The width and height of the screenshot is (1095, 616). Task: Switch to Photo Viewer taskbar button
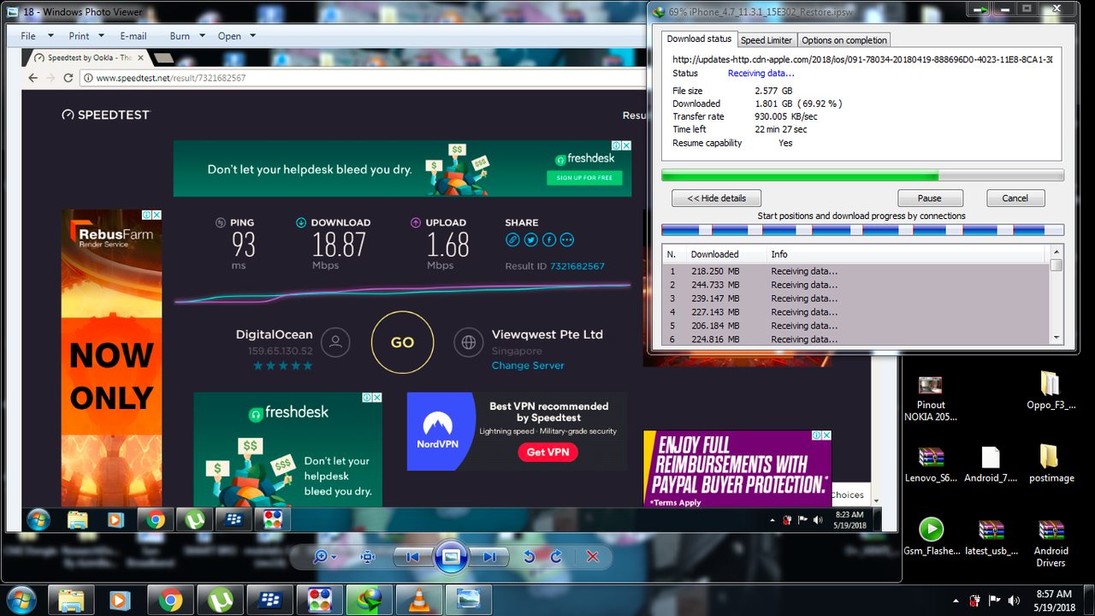click(x=471, y=600)
